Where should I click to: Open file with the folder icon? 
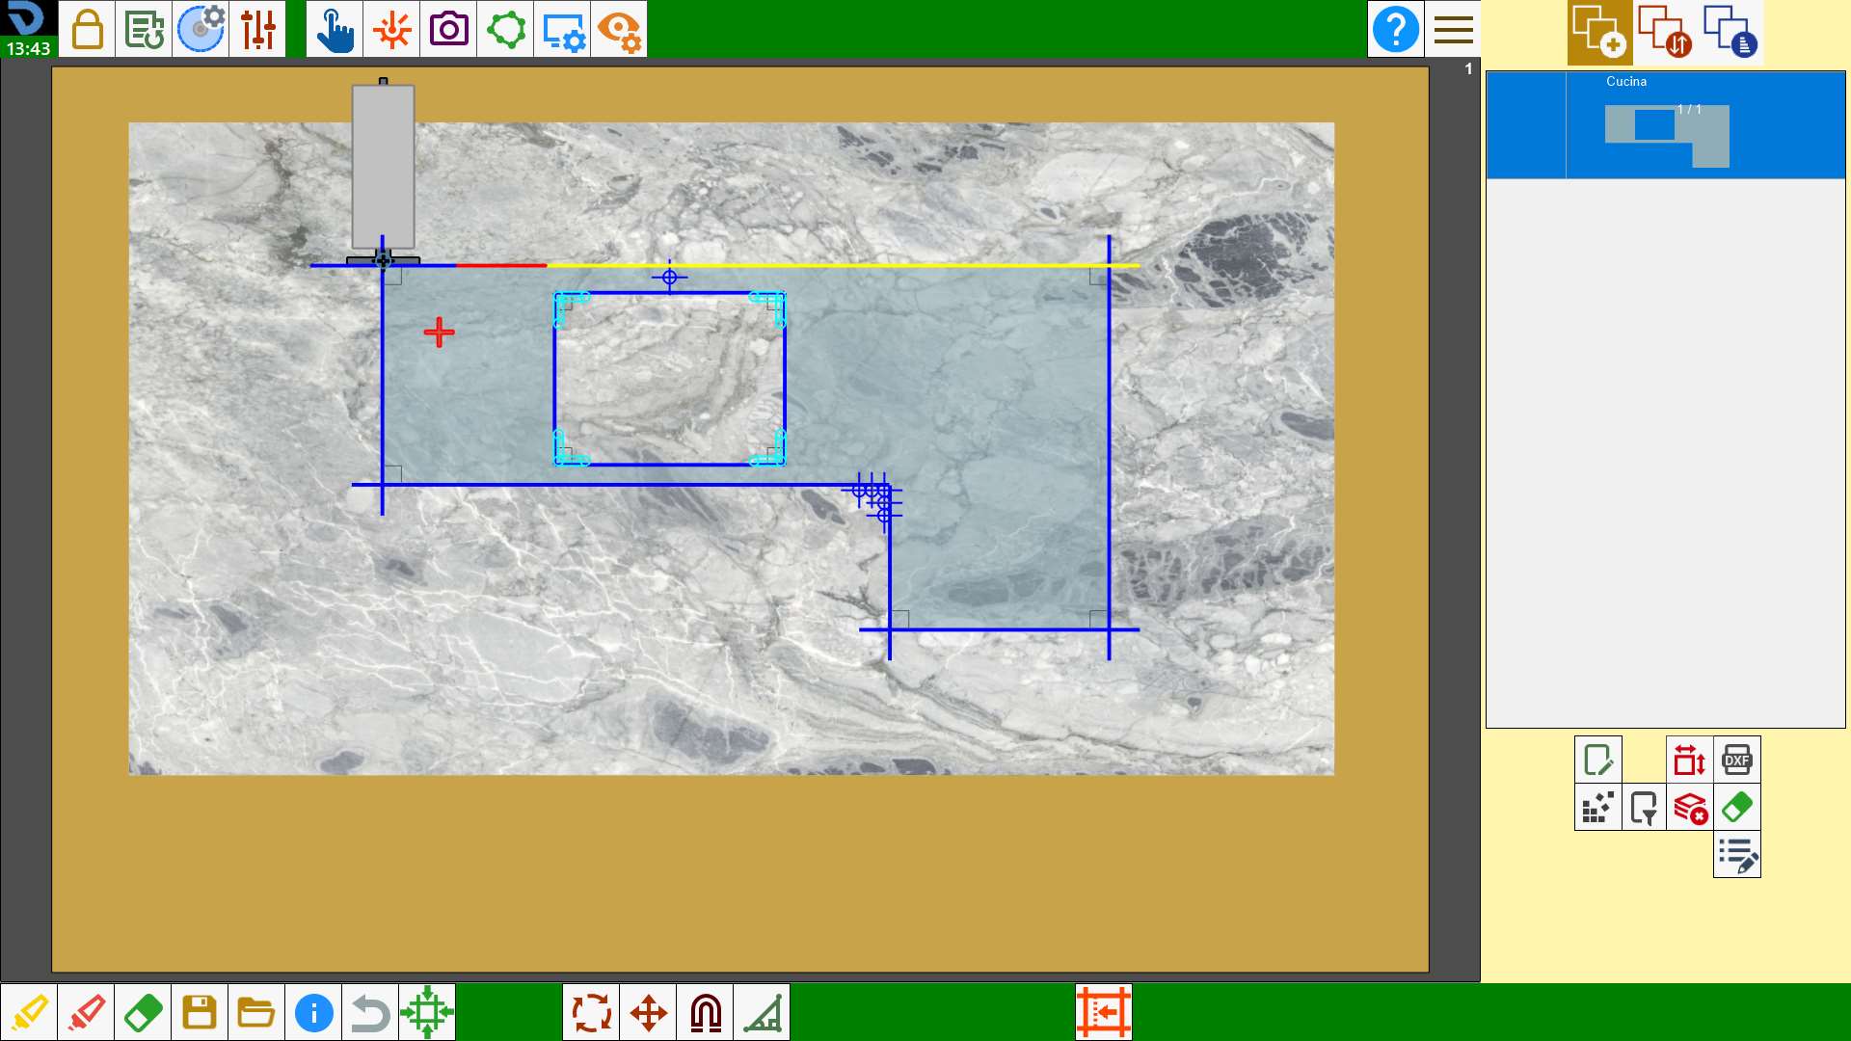coord(256,1012)
